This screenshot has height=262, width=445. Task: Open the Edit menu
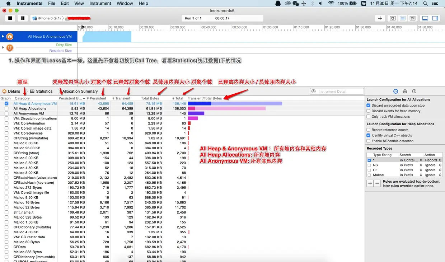65,3
